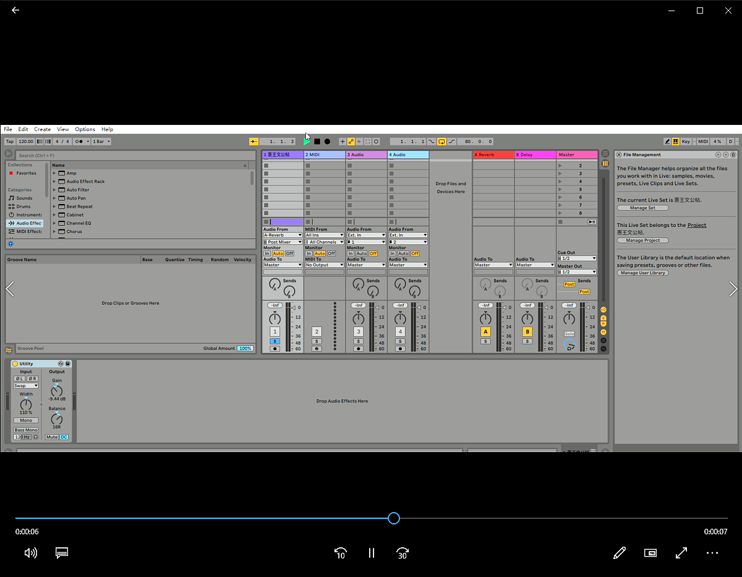Open the Help menu
Viewport: 742px width, 577px height.
[108, 129]
